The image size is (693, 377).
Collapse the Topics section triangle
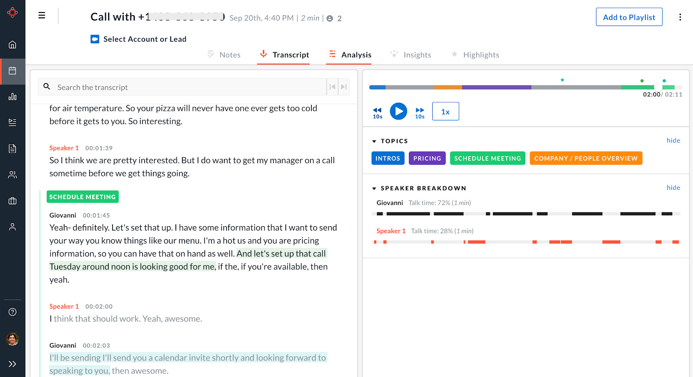(374, 141)
